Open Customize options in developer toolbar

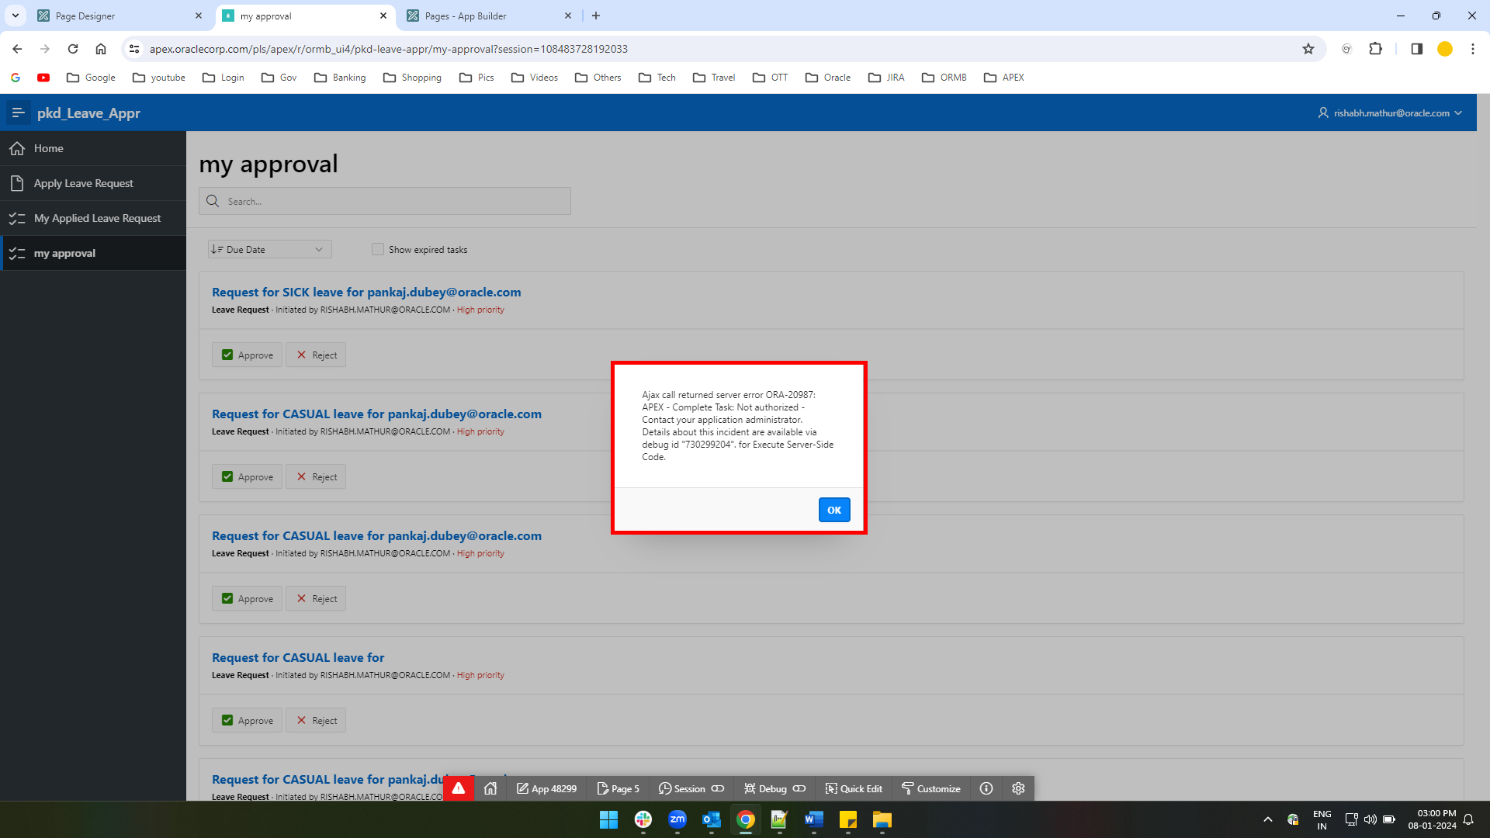click(x=930, y=788)
